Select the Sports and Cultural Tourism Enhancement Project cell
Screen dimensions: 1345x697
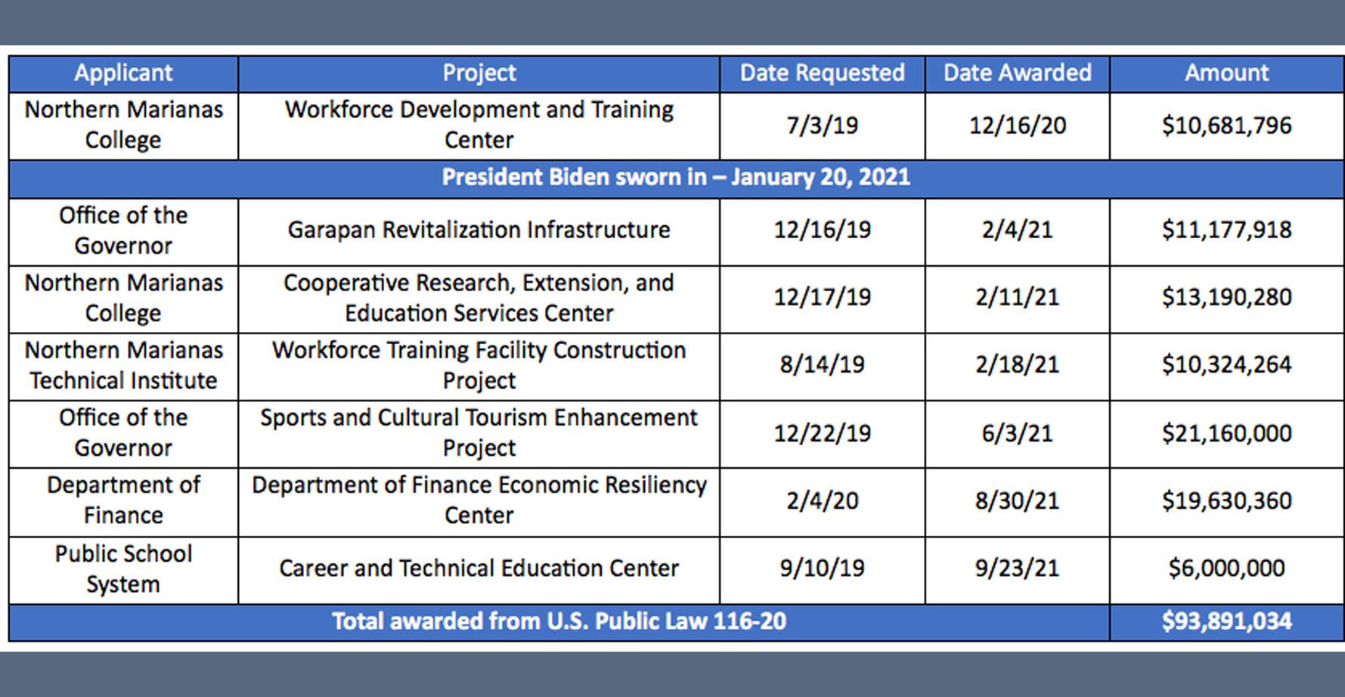click(479, 433)
